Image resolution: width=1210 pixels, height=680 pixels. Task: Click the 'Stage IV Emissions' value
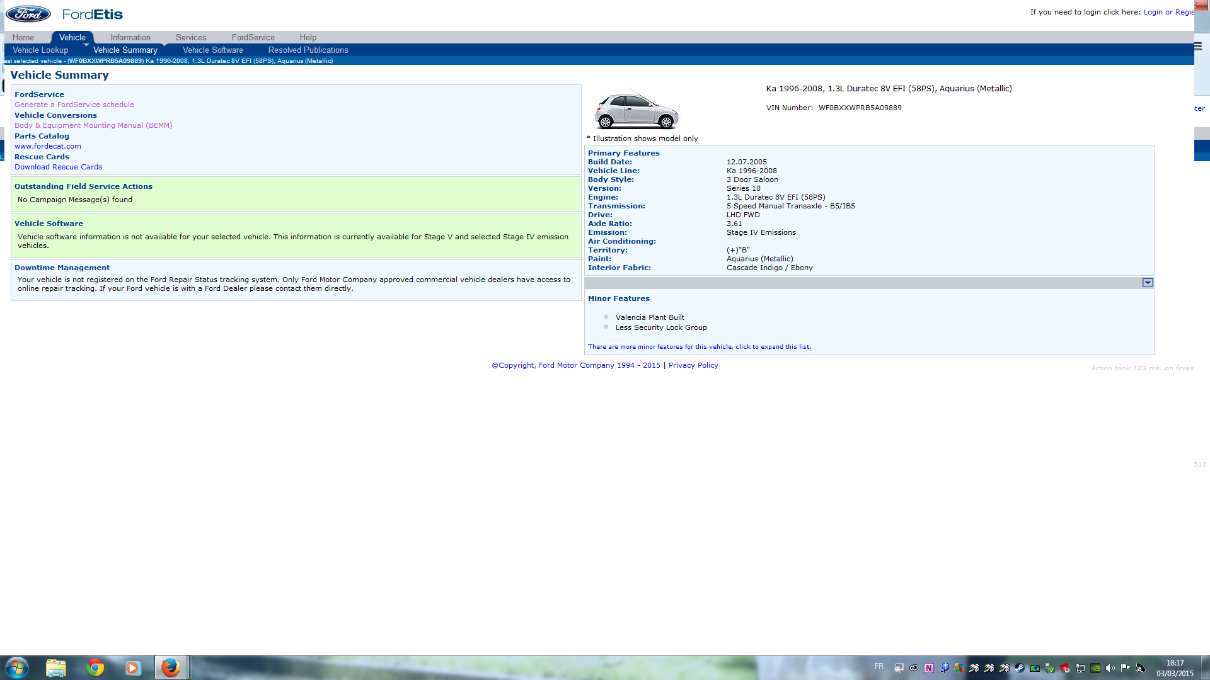point(761,232)
